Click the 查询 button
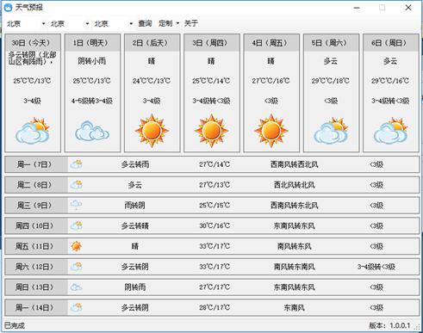This screenshot has width=423, height=333. (x=145, y=23)
